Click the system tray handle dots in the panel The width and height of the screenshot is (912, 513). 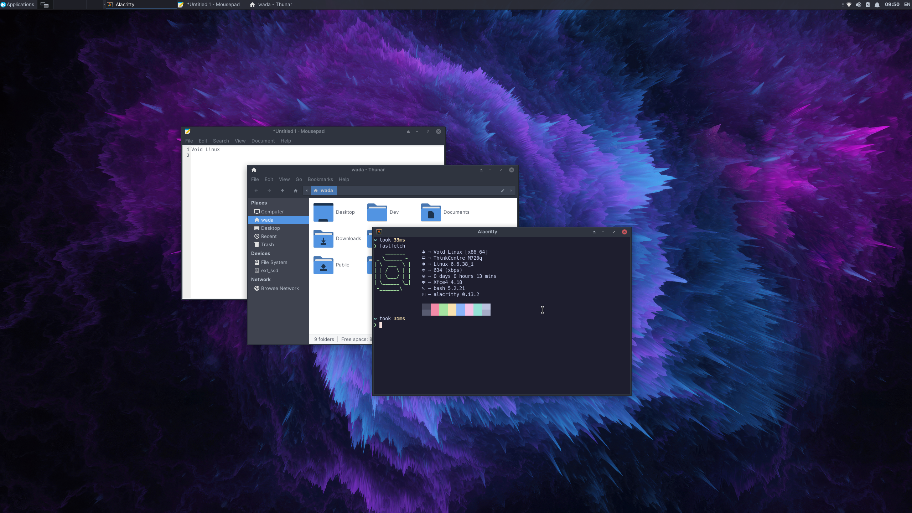coord(842,5)
